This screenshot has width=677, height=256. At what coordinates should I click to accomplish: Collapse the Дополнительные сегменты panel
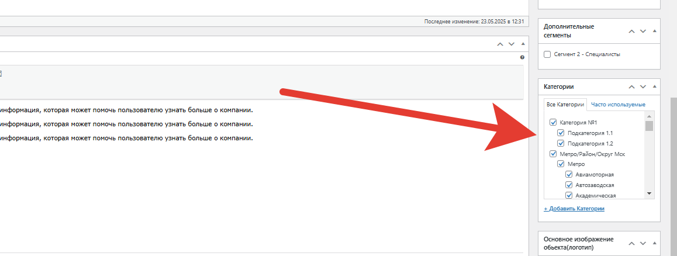tap(655, 31)
